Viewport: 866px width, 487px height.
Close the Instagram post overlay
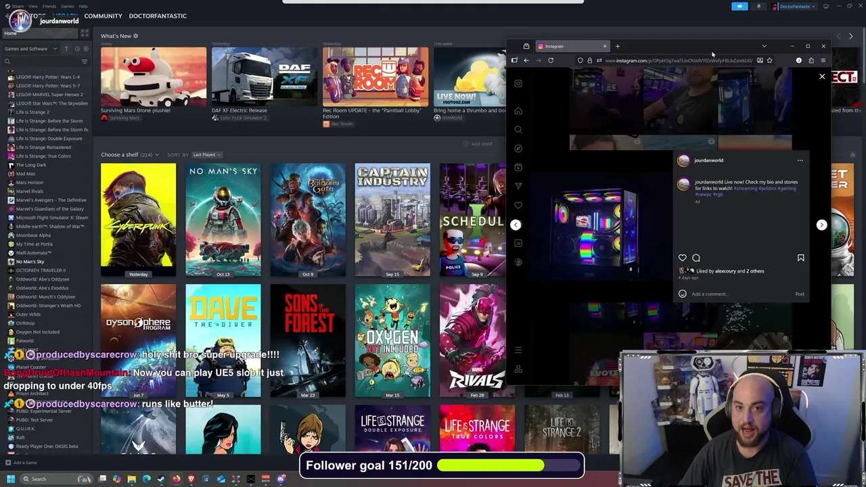coord(822,76)
